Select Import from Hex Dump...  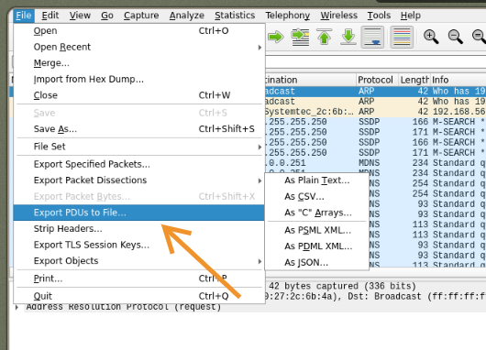pos(139,79)
